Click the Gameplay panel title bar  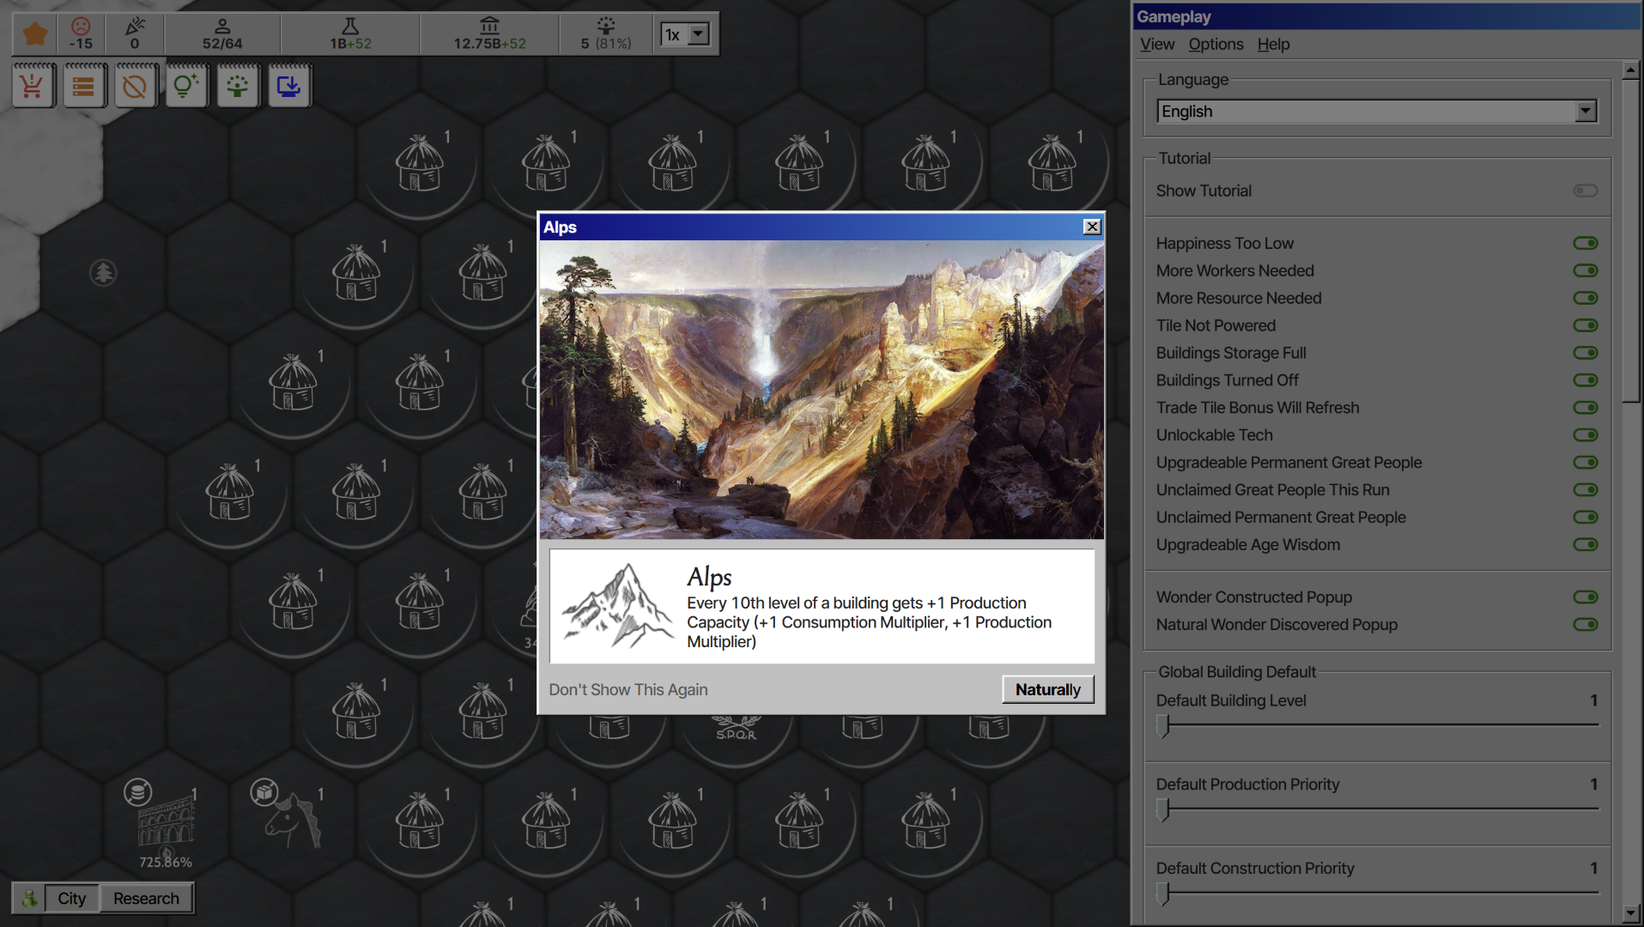pos(1386,16)
